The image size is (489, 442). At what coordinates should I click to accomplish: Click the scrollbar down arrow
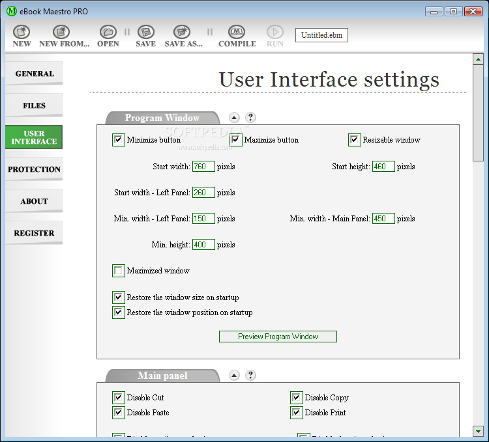[478, 431]
